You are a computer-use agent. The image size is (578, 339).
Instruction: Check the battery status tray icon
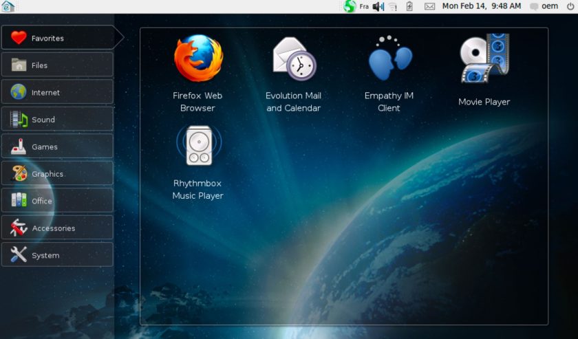[x=409, y=6]
